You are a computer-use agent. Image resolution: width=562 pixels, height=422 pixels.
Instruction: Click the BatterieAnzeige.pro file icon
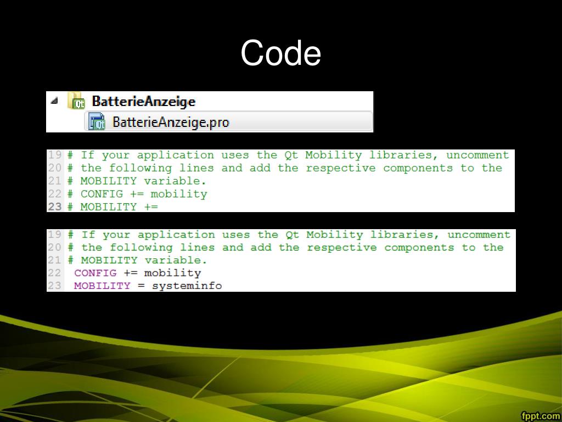point(97,121)
